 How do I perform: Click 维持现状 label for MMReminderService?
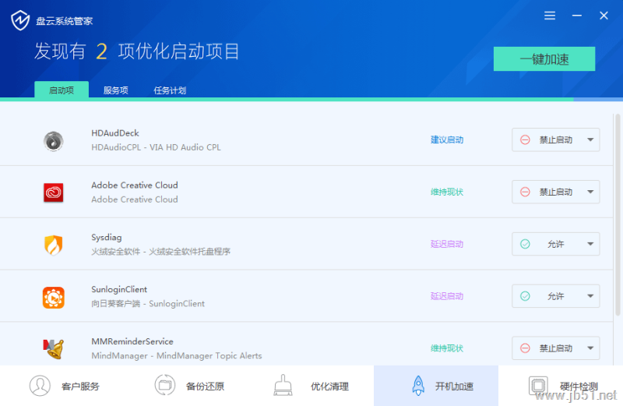[447, 348]
